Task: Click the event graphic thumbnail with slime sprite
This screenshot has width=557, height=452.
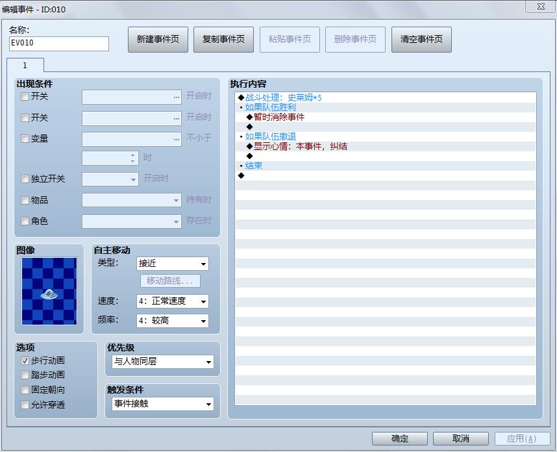Action: (49, 291)
